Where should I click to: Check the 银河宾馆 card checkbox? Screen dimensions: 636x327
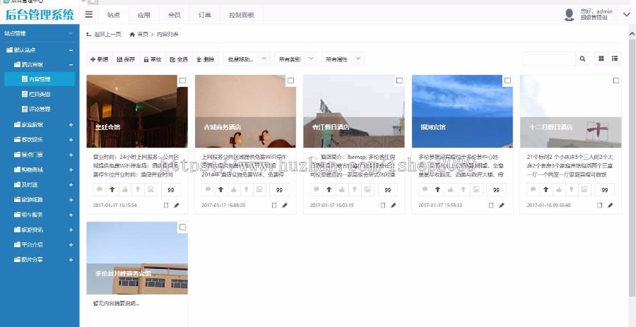click(508, 81)
